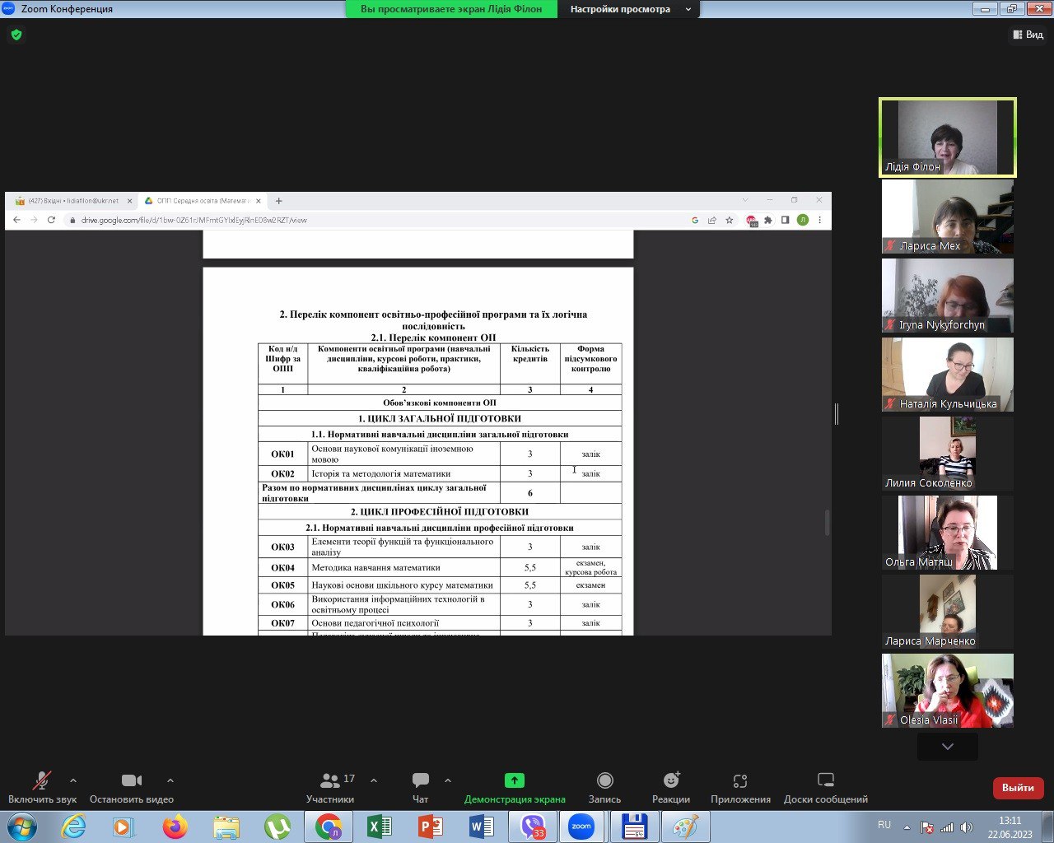Screen dimensions: 1054x843
Task: Open Настройки просмотра dropdown
Action: click(x=630, y=9)
